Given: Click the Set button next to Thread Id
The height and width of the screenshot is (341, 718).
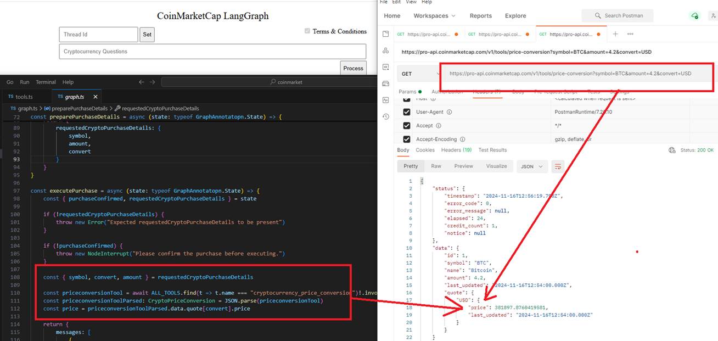Looking at the screenshot, I should coord(147,35).
